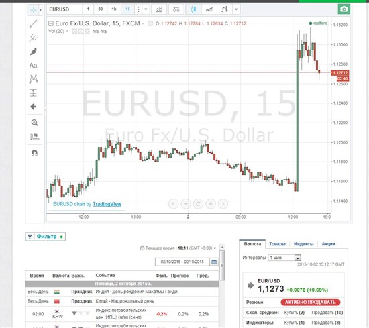
Task: Click the compare symbols scales icon
Action: click(176, 9)
